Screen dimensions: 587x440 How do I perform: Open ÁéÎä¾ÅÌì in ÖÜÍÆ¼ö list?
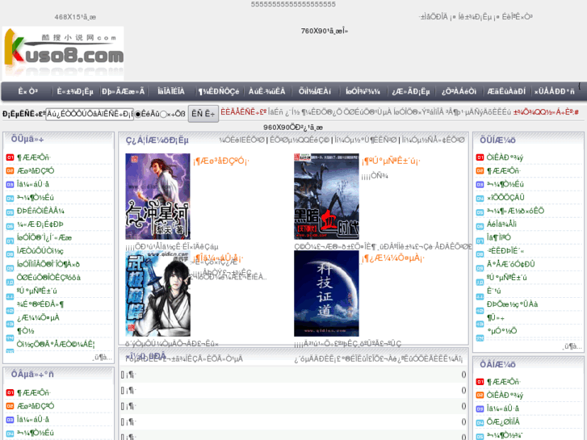[x=501, y=224]
